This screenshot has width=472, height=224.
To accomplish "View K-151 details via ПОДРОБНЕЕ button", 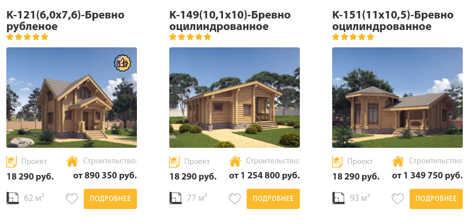I will point(436,199).
